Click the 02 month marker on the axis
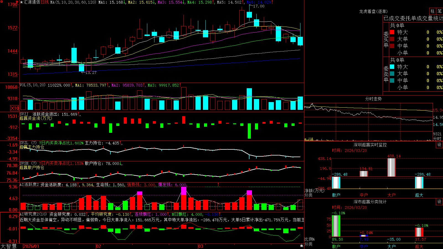 coord(99,246)
